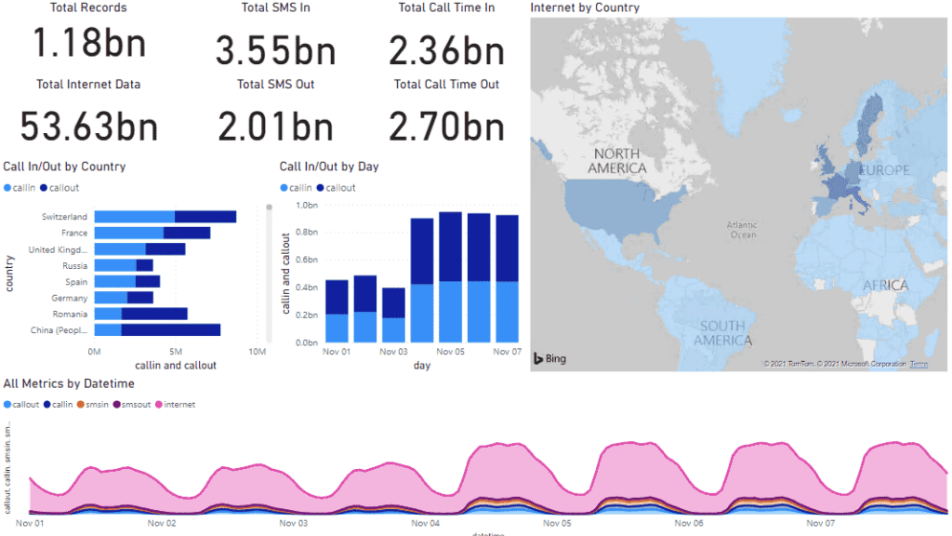Click the Germany country label

coord(69,299)
